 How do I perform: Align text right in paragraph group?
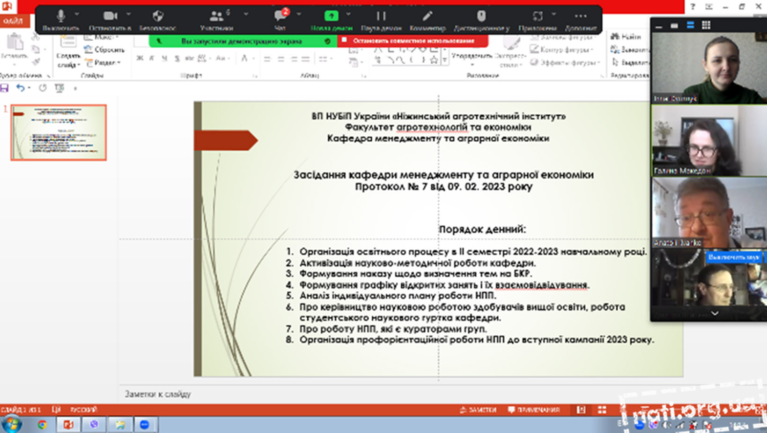[x=294, y=59]
